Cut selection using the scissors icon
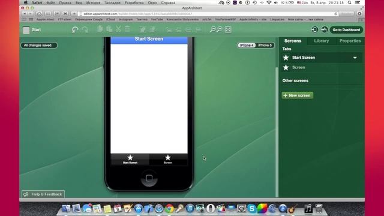The width and height of the screenshot is (384, 216). pyautogui.click(x=118, y=29)
